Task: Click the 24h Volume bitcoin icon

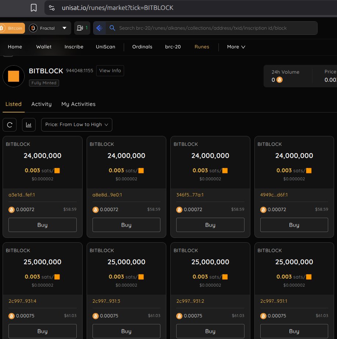Action: point(280,80)
